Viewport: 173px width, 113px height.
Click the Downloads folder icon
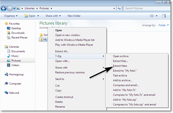[x=9, y=33]
